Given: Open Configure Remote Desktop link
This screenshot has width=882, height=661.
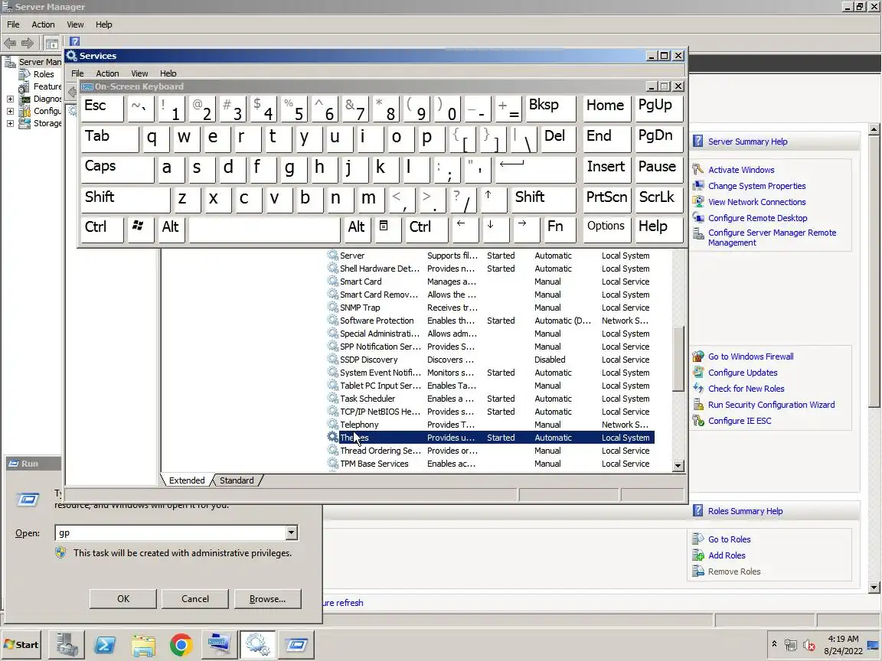Looking at the screenshot, I should click(758, 217).
